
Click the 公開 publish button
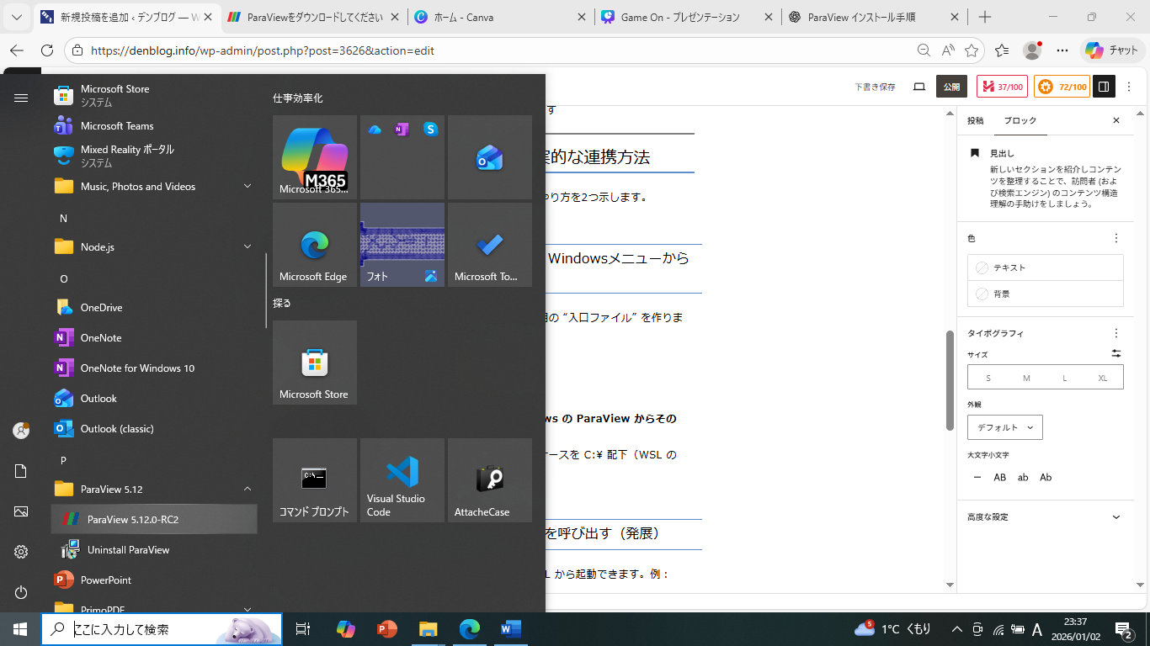pyautogui.click(x=951, y=87)
